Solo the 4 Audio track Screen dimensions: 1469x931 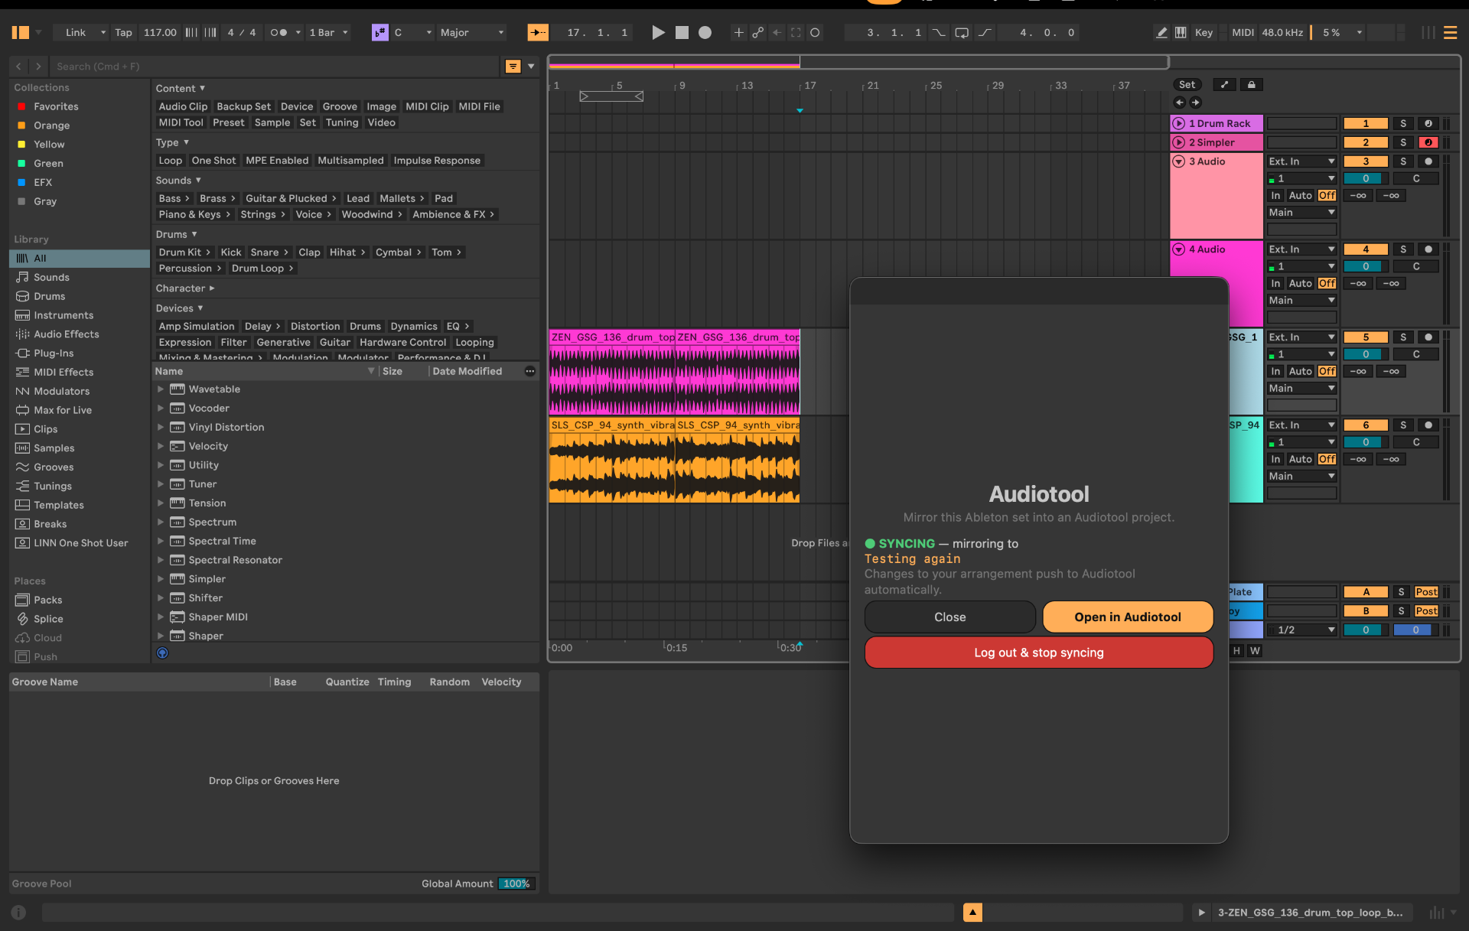coord(1403,249)
